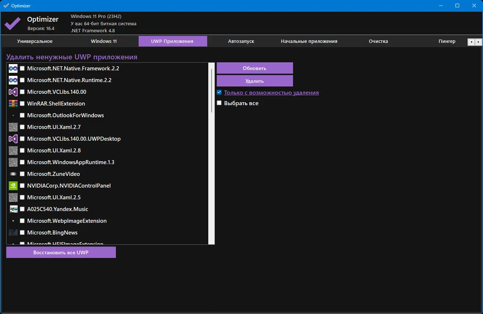This screenshot has width=483, height=314.
Task: Click the UWP app list scrollbar thumb
Action: click(x=212, y=90)
